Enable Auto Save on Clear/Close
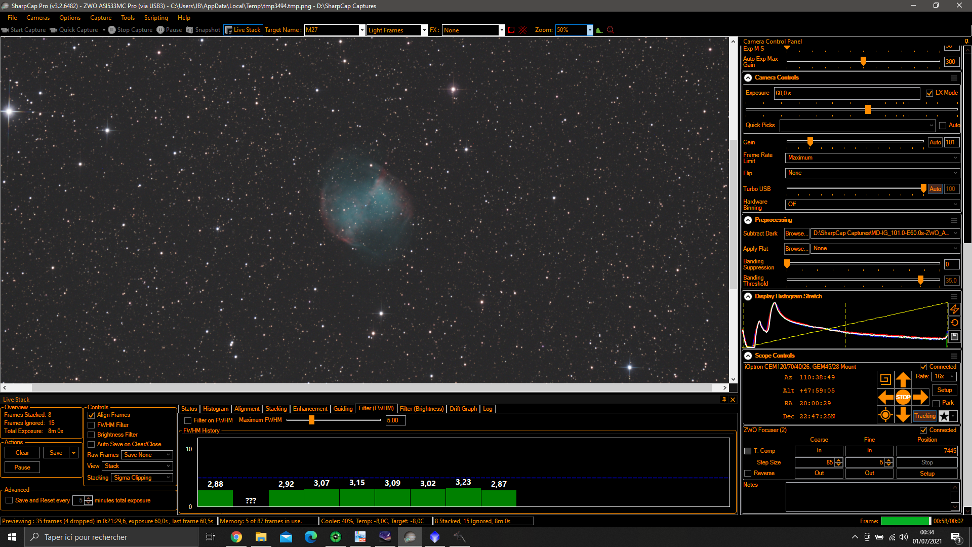The height and width of the screenshot is (547, 972). (x=91, y=445)
